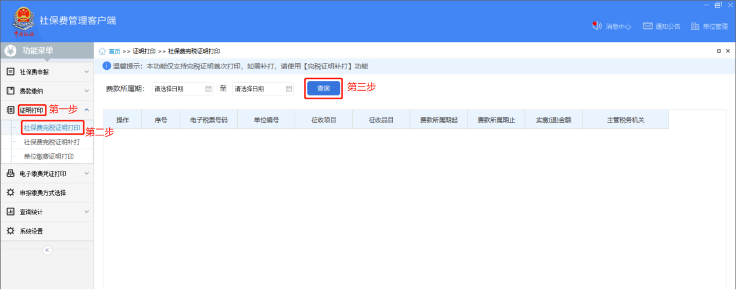
Task: Click the 系统设置 gear icon
Action: (10, 231)
